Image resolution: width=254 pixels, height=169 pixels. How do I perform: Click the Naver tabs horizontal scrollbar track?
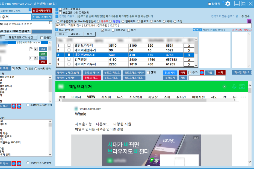point(147,100)
